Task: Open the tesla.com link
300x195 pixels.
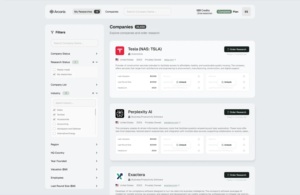Action: [x=169, y=60]
